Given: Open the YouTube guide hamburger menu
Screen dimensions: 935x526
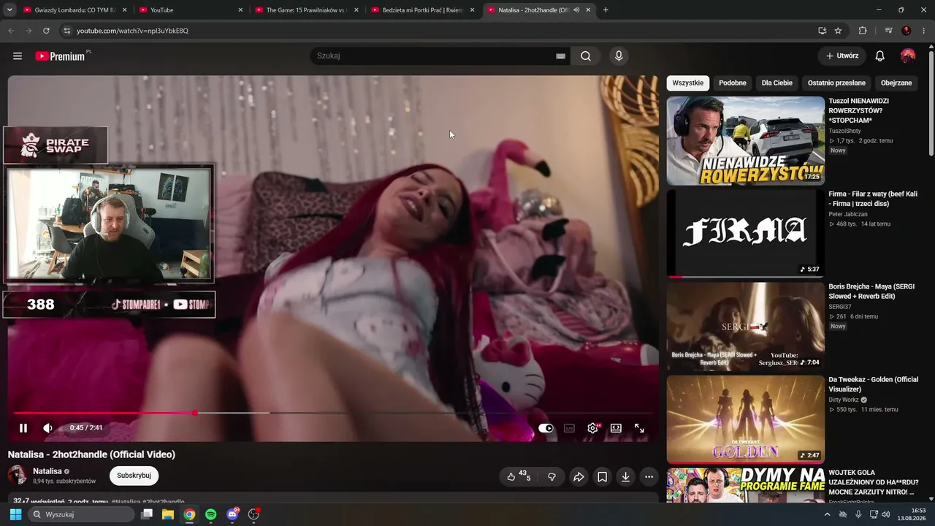Looking at the screenshot, I should coord(18,56).
